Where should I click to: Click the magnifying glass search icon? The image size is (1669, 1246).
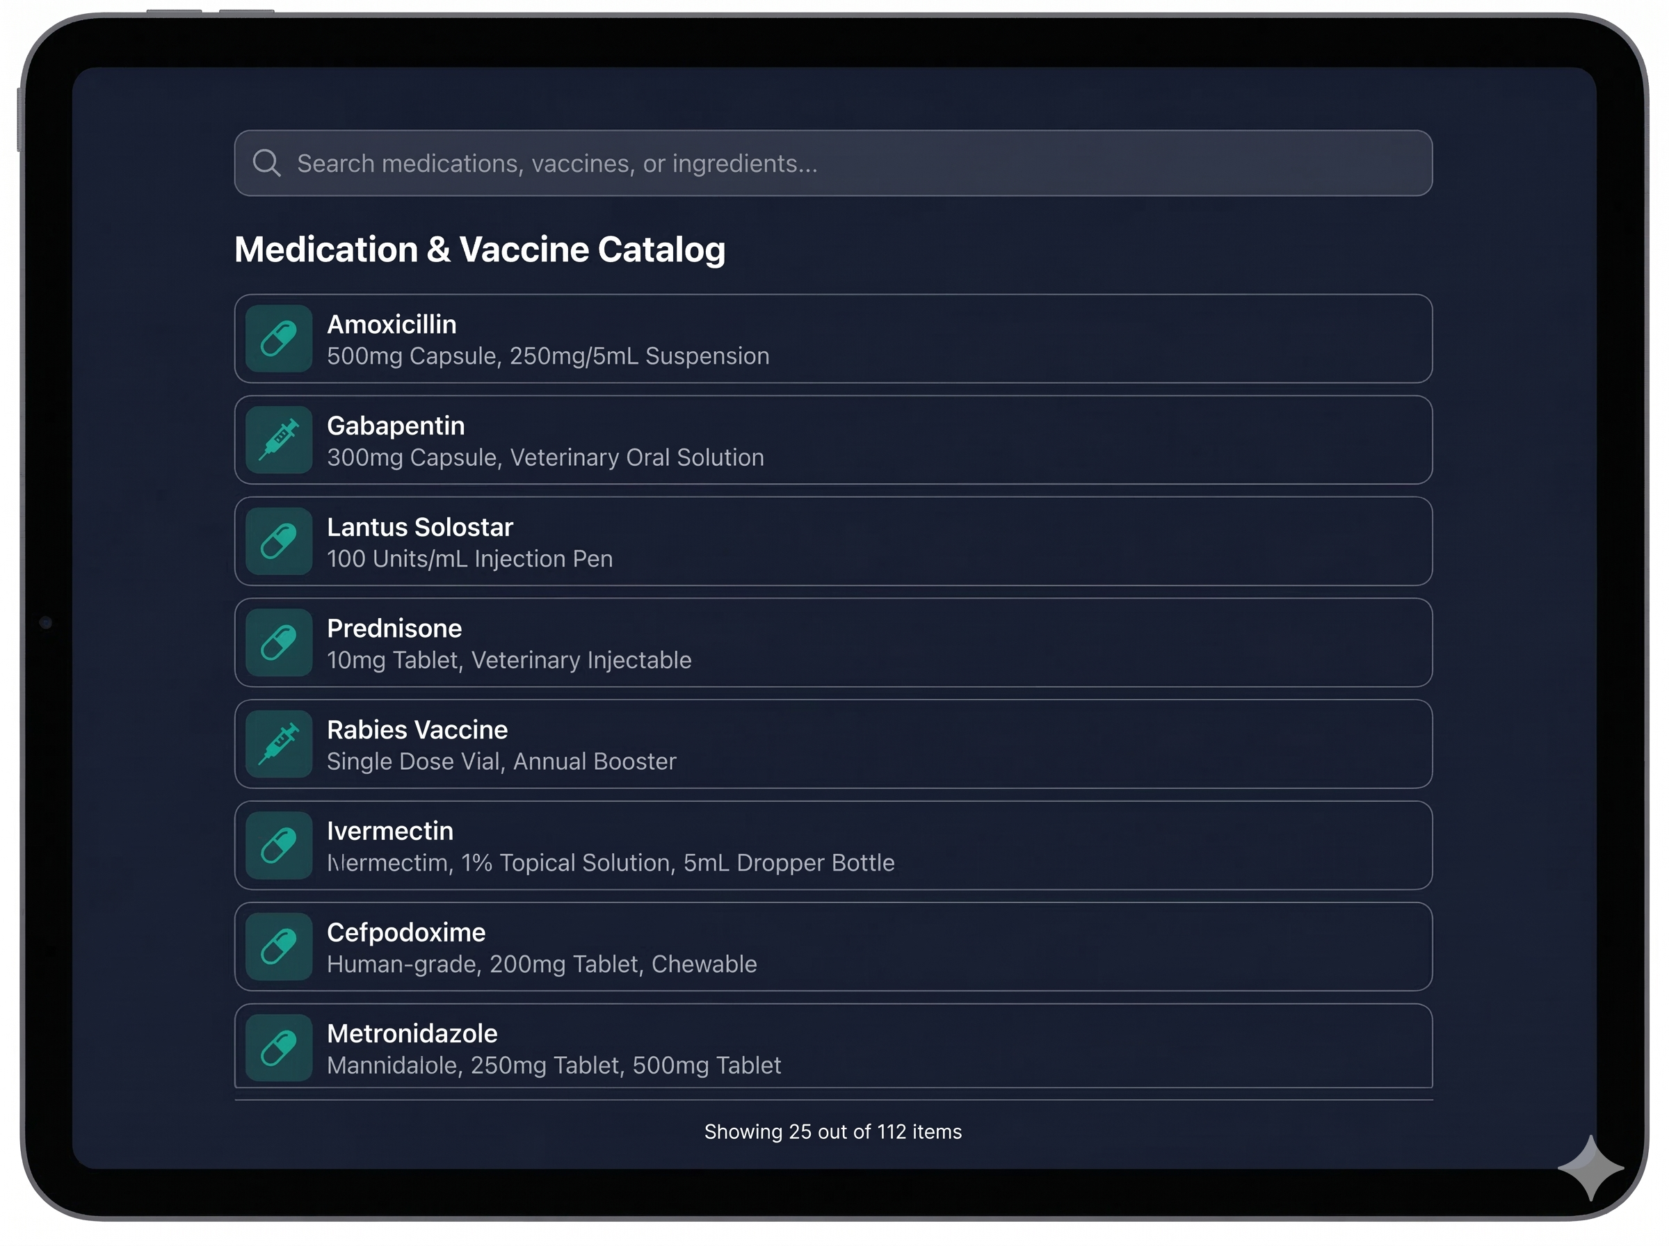(x=268, y=163)
